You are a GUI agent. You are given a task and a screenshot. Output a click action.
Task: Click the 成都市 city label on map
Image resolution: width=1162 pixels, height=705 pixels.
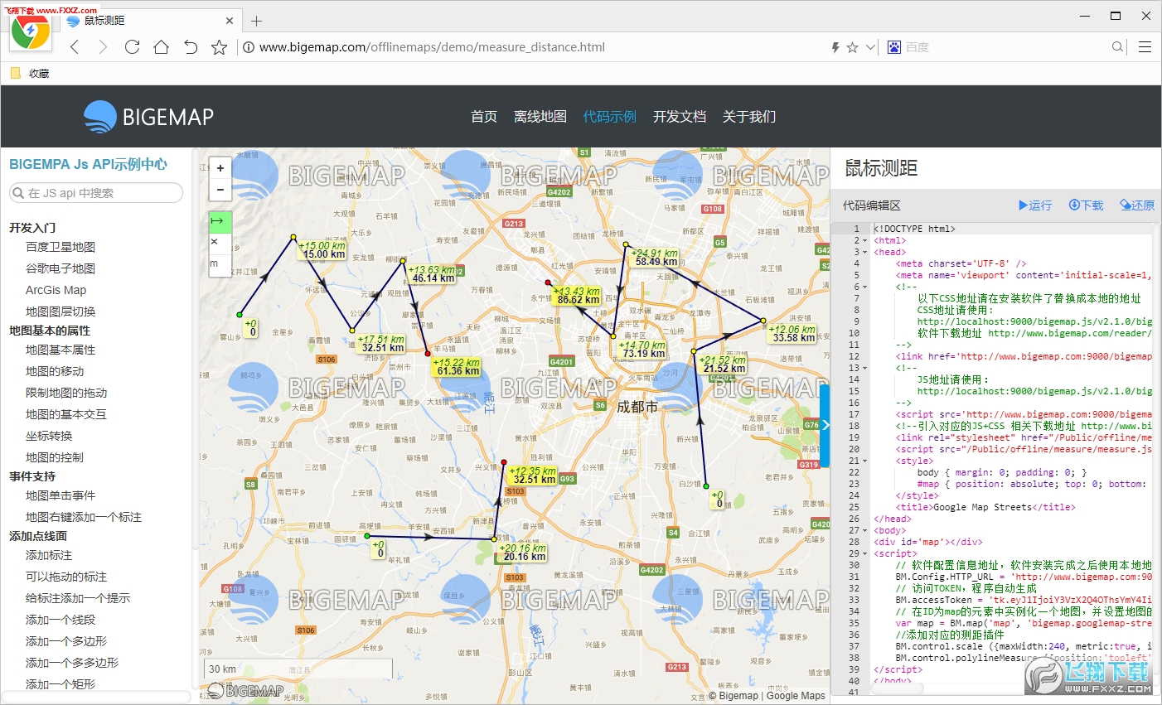(637, 407)
